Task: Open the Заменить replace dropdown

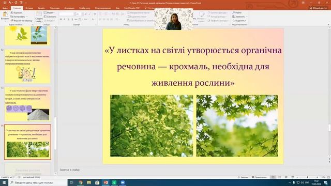Action: [x=239, y=17]
